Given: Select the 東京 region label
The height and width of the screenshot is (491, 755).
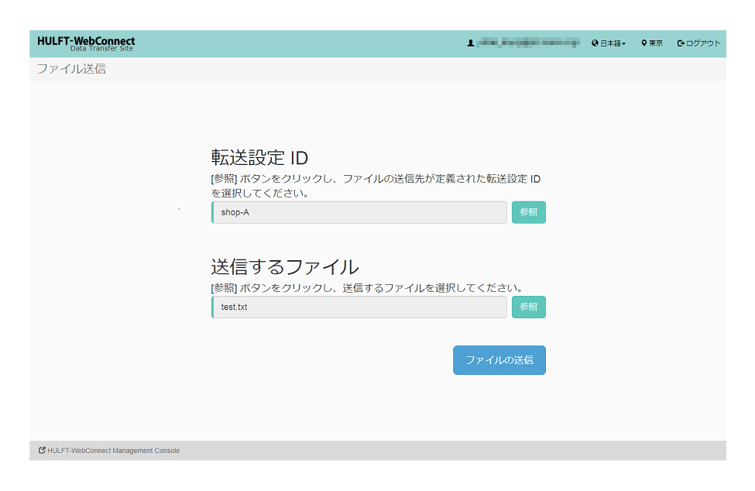Looking at the screenshot, I should tap(656, 43).
